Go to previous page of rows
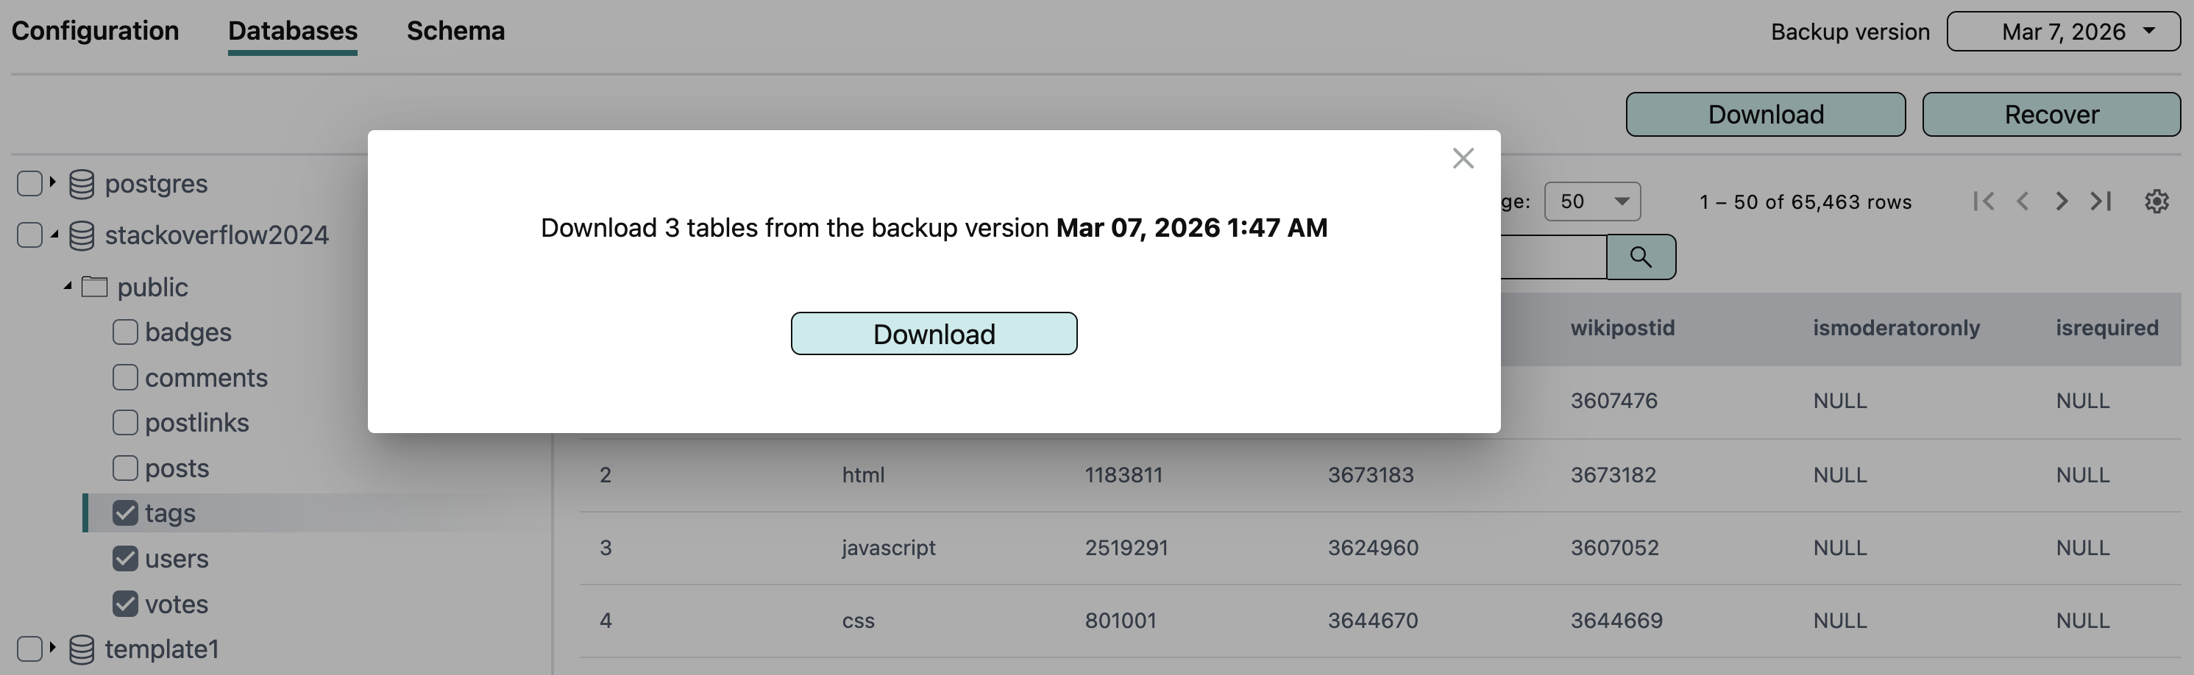2194x675 pixels. coord(2023,201)
